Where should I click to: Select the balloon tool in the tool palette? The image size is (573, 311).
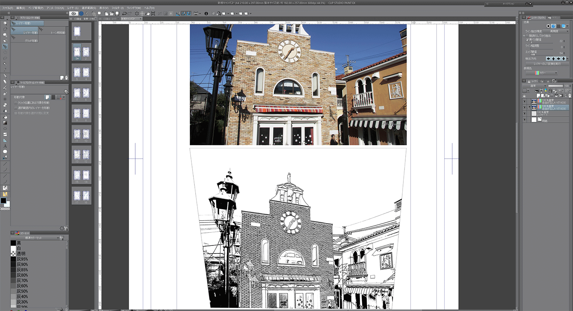click(x=5, y=152)
